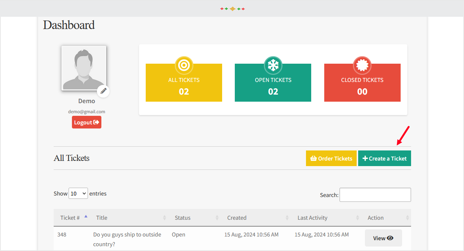
Task: Open the Show entries dropdown
Action: [x=78, y=193]
